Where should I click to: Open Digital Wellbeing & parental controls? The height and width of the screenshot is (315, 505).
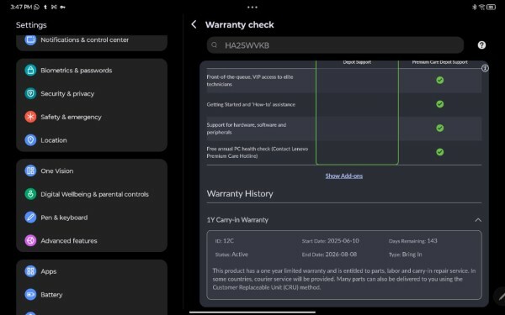(92, 194)
